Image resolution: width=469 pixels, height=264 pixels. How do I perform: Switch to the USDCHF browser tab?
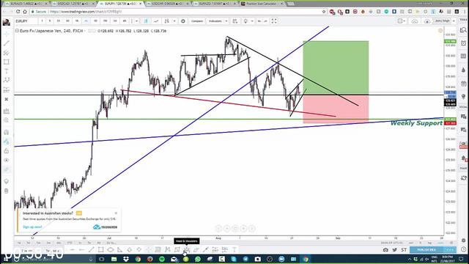[x=168, y=4]
